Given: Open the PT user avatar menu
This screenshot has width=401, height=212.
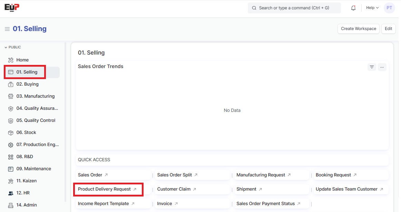Looking at the screenshot, I should coord(389,8).
